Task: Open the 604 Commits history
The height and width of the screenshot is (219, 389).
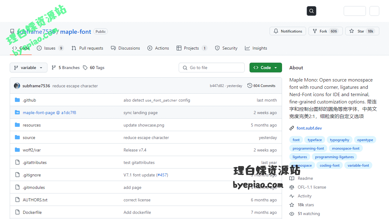Action: [261, 86]
